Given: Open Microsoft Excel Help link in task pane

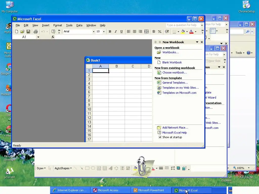Looking at the screenshot, I should tap(175, 133).
